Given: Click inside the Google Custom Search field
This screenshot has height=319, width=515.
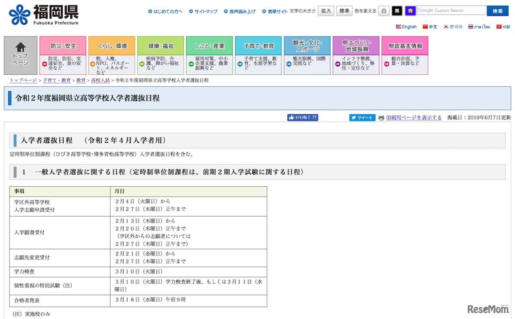Looking at the screenshot, I should tap(451, 10).
